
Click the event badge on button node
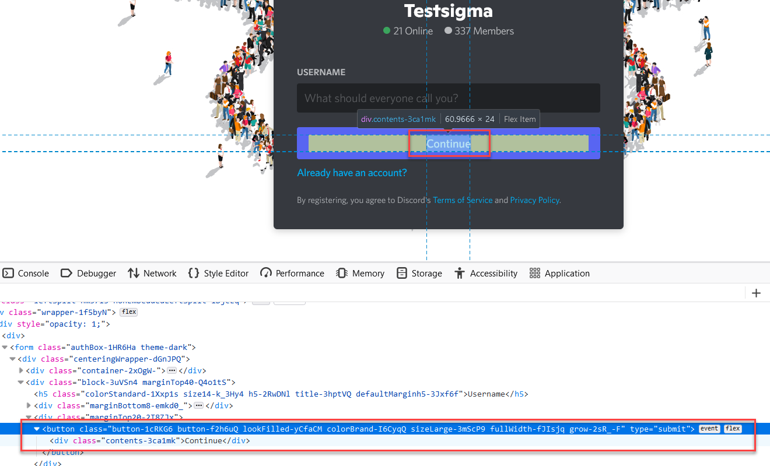(709, 429)
